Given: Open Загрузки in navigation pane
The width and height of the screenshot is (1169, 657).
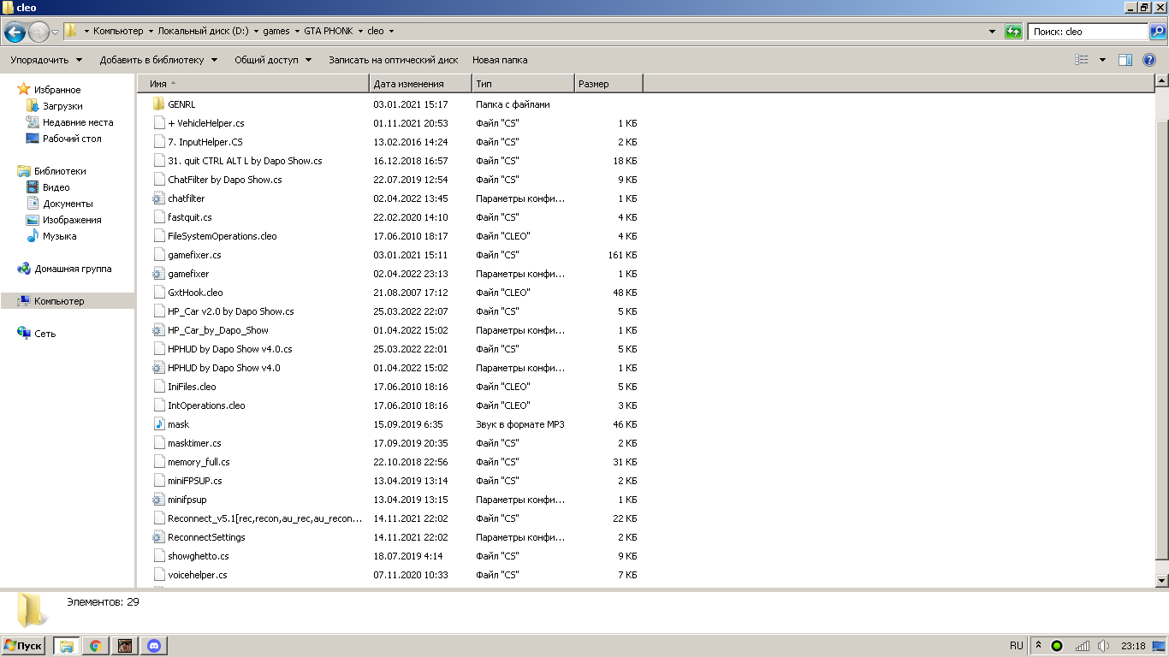Looking at the screenshot, I should point(62,106).
